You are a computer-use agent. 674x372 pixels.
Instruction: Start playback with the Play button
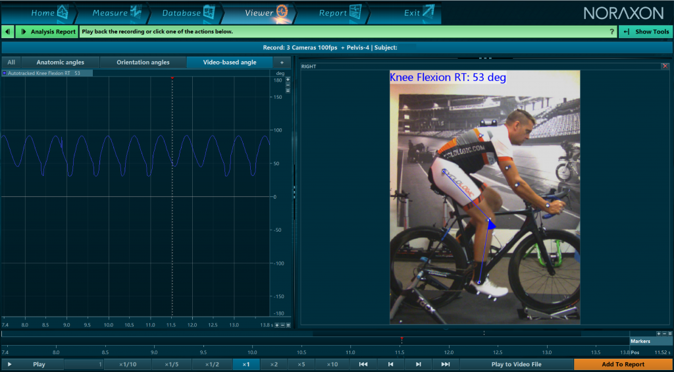[x=32, y=364]
